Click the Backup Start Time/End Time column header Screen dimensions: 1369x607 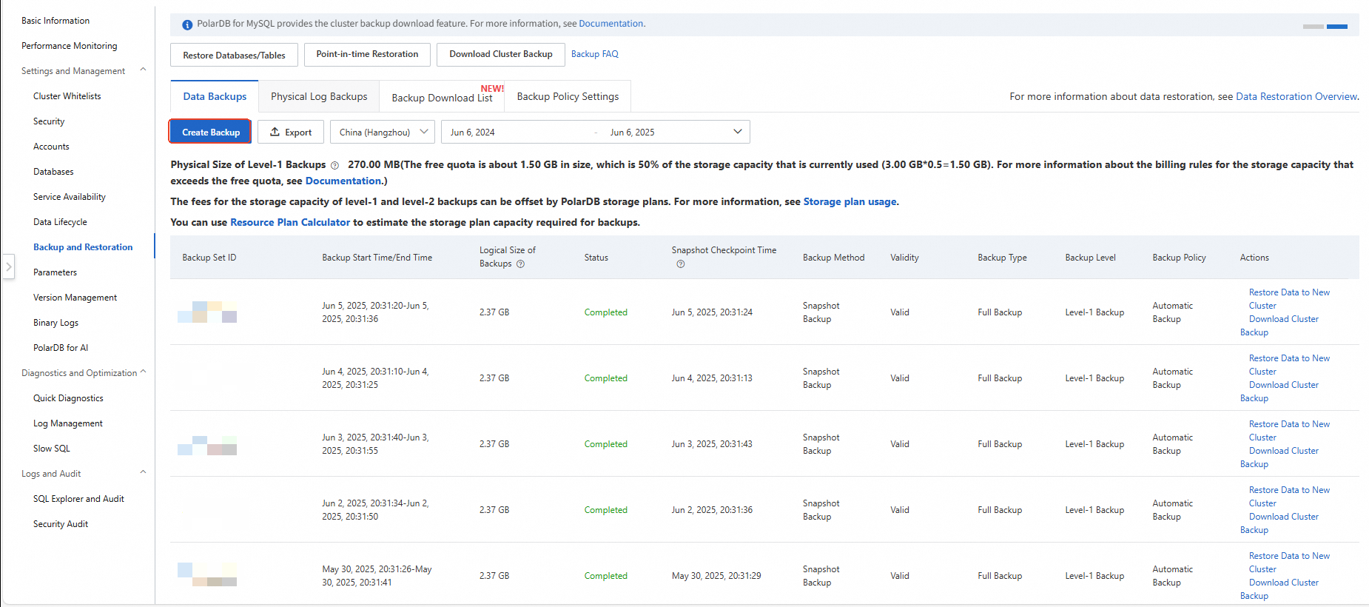click(x=377, y=258)
